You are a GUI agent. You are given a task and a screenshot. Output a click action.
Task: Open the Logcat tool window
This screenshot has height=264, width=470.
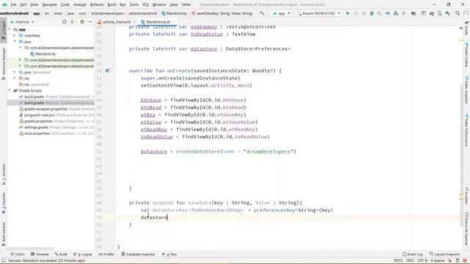tap(83, 254)
